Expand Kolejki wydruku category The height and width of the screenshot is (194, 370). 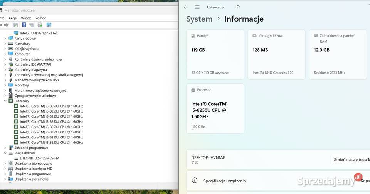pos(5,49)
